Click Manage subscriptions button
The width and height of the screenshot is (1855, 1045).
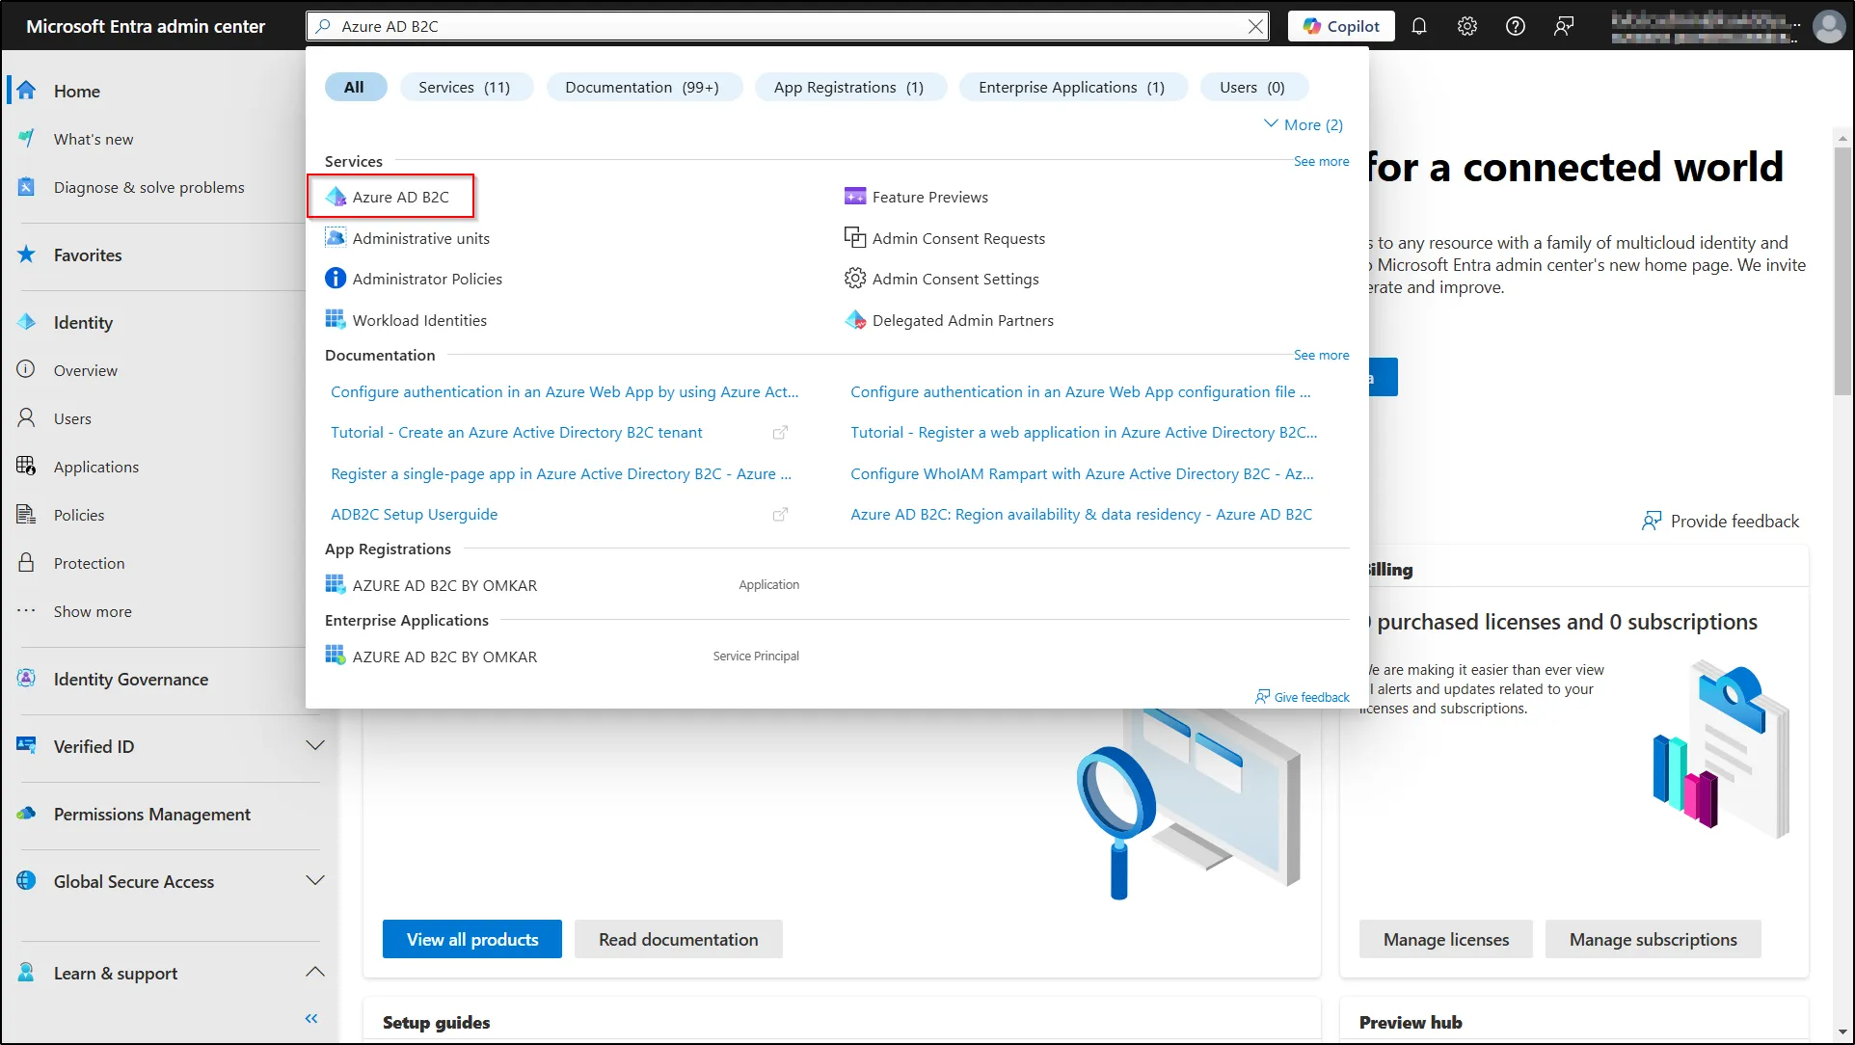[x=1653, y=939]
